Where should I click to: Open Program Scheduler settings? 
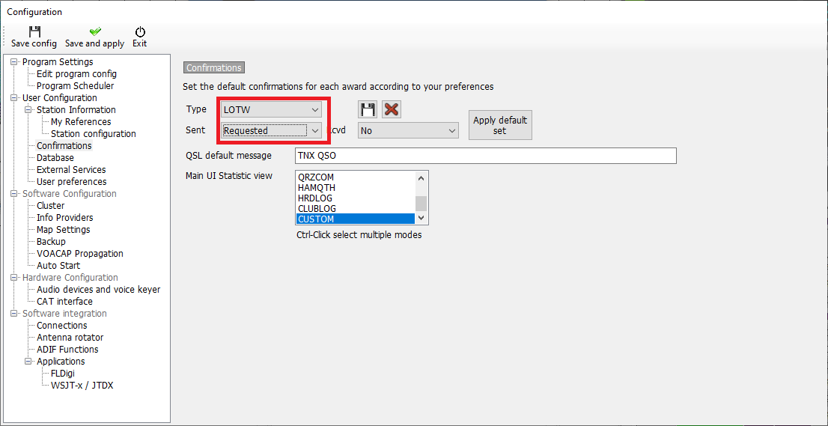[x=75, y=85]
